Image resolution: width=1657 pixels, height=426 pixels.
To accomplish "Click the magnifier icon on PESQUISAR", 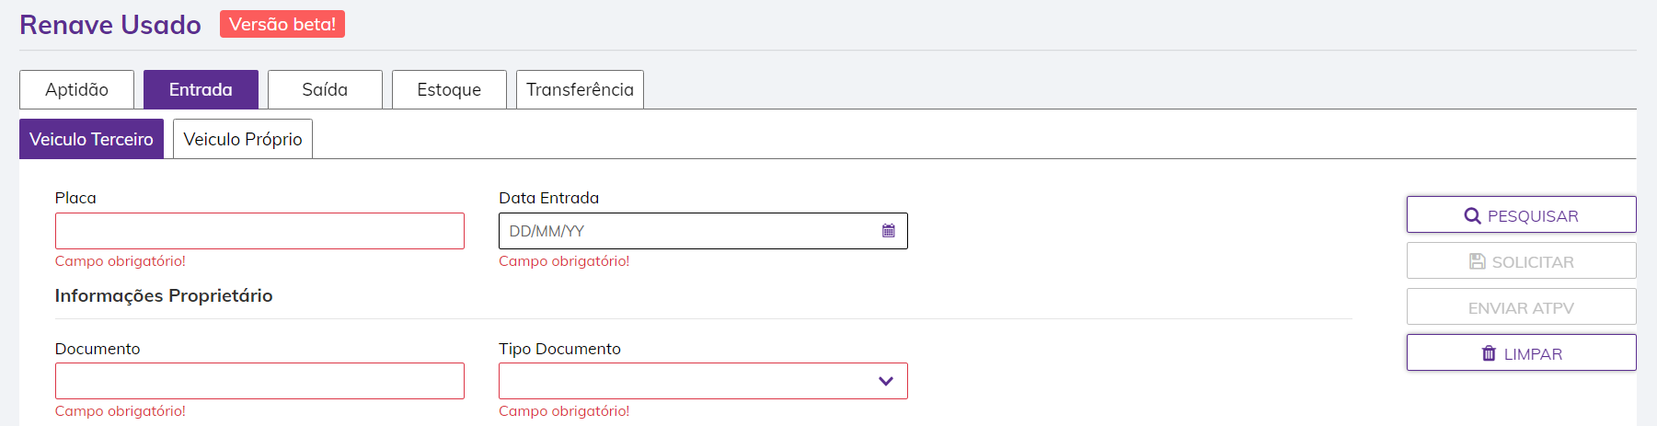I will coord(1472,216).
